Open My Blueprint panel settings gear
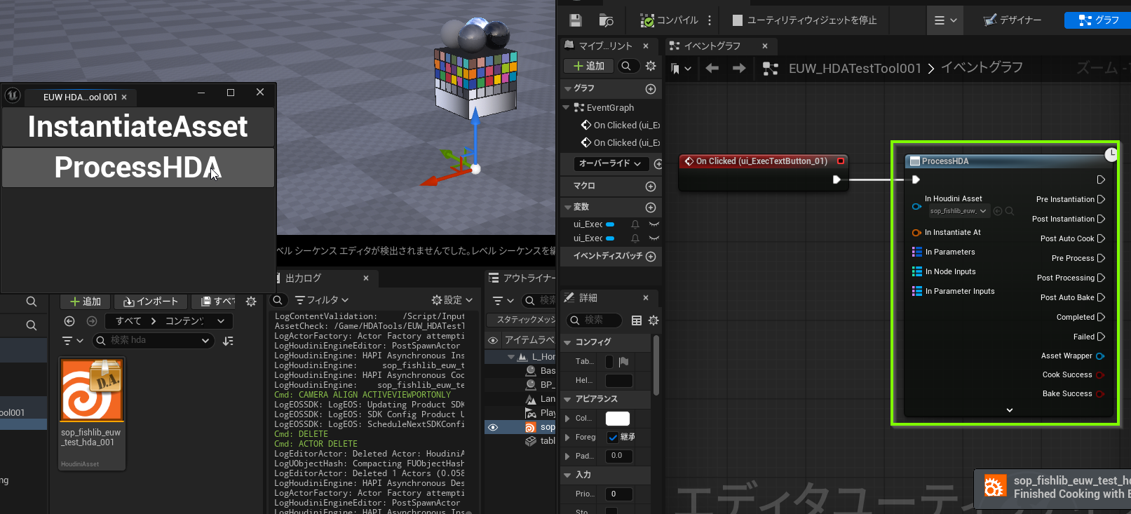Image resolution: width=1131 pixels, height=514 pixels. pos(651,66)
